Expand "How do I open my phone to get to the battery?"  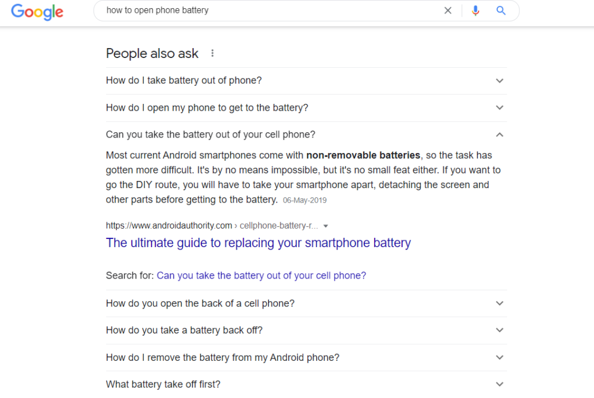306,108
